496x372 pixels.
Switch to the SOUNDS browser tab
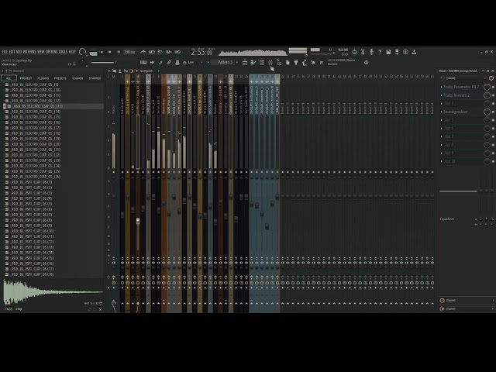tap(77, 78)
